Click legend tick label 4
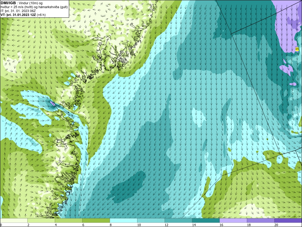 56,225
